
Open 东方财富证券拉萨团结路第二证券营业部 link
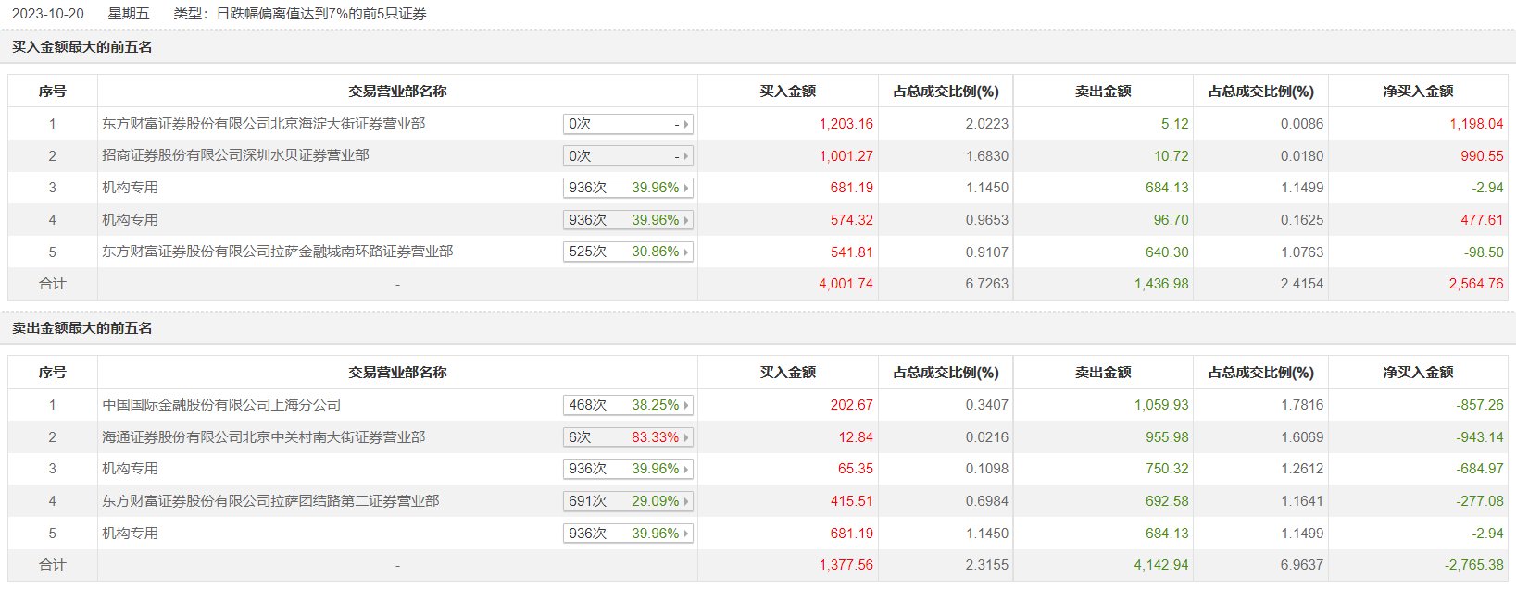(x=270, y=501)
